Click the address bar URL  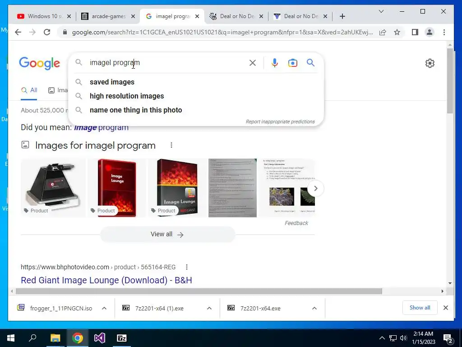(x=222, y=32)
